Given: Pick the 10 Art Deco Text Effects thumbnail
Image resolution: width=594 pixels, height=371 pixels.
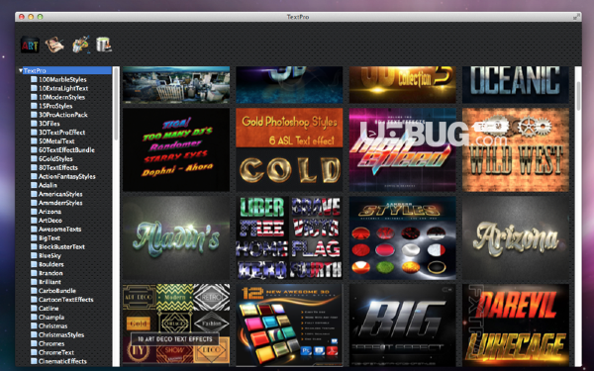Looking at the screenshot, I should click(176, 325).
